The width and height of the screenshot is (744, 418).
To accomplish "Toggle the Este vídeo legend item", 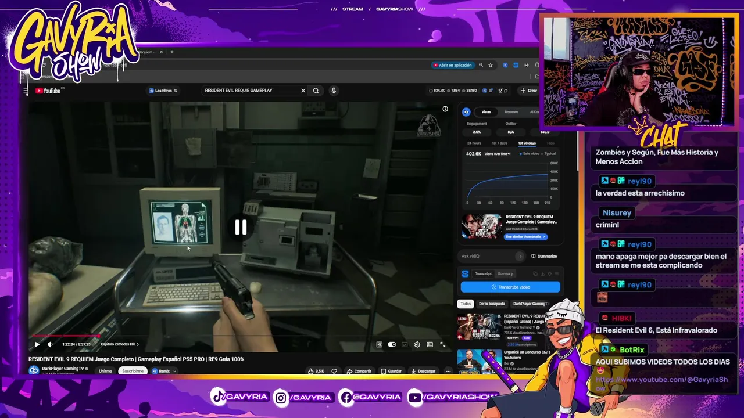I will [x=529, y=154].
